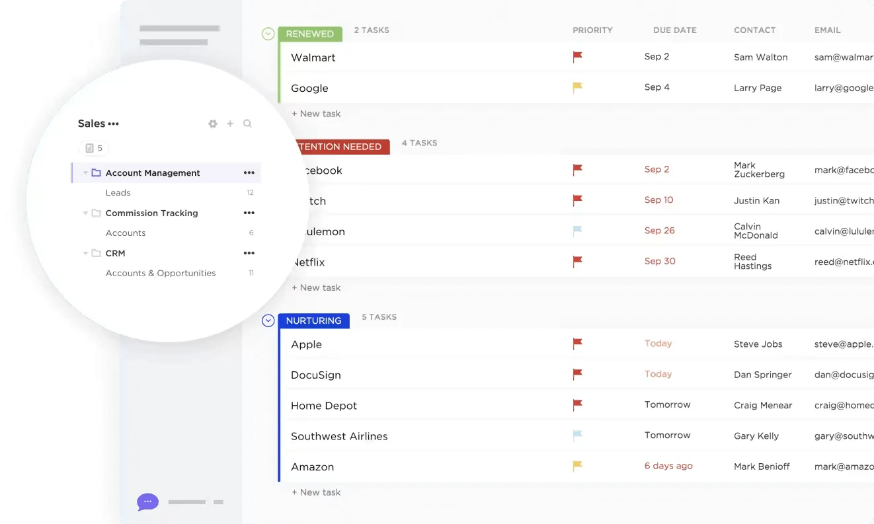Add new item with Sales plus icon
Screen dimensions: 874x524
[x=230, y=124]
